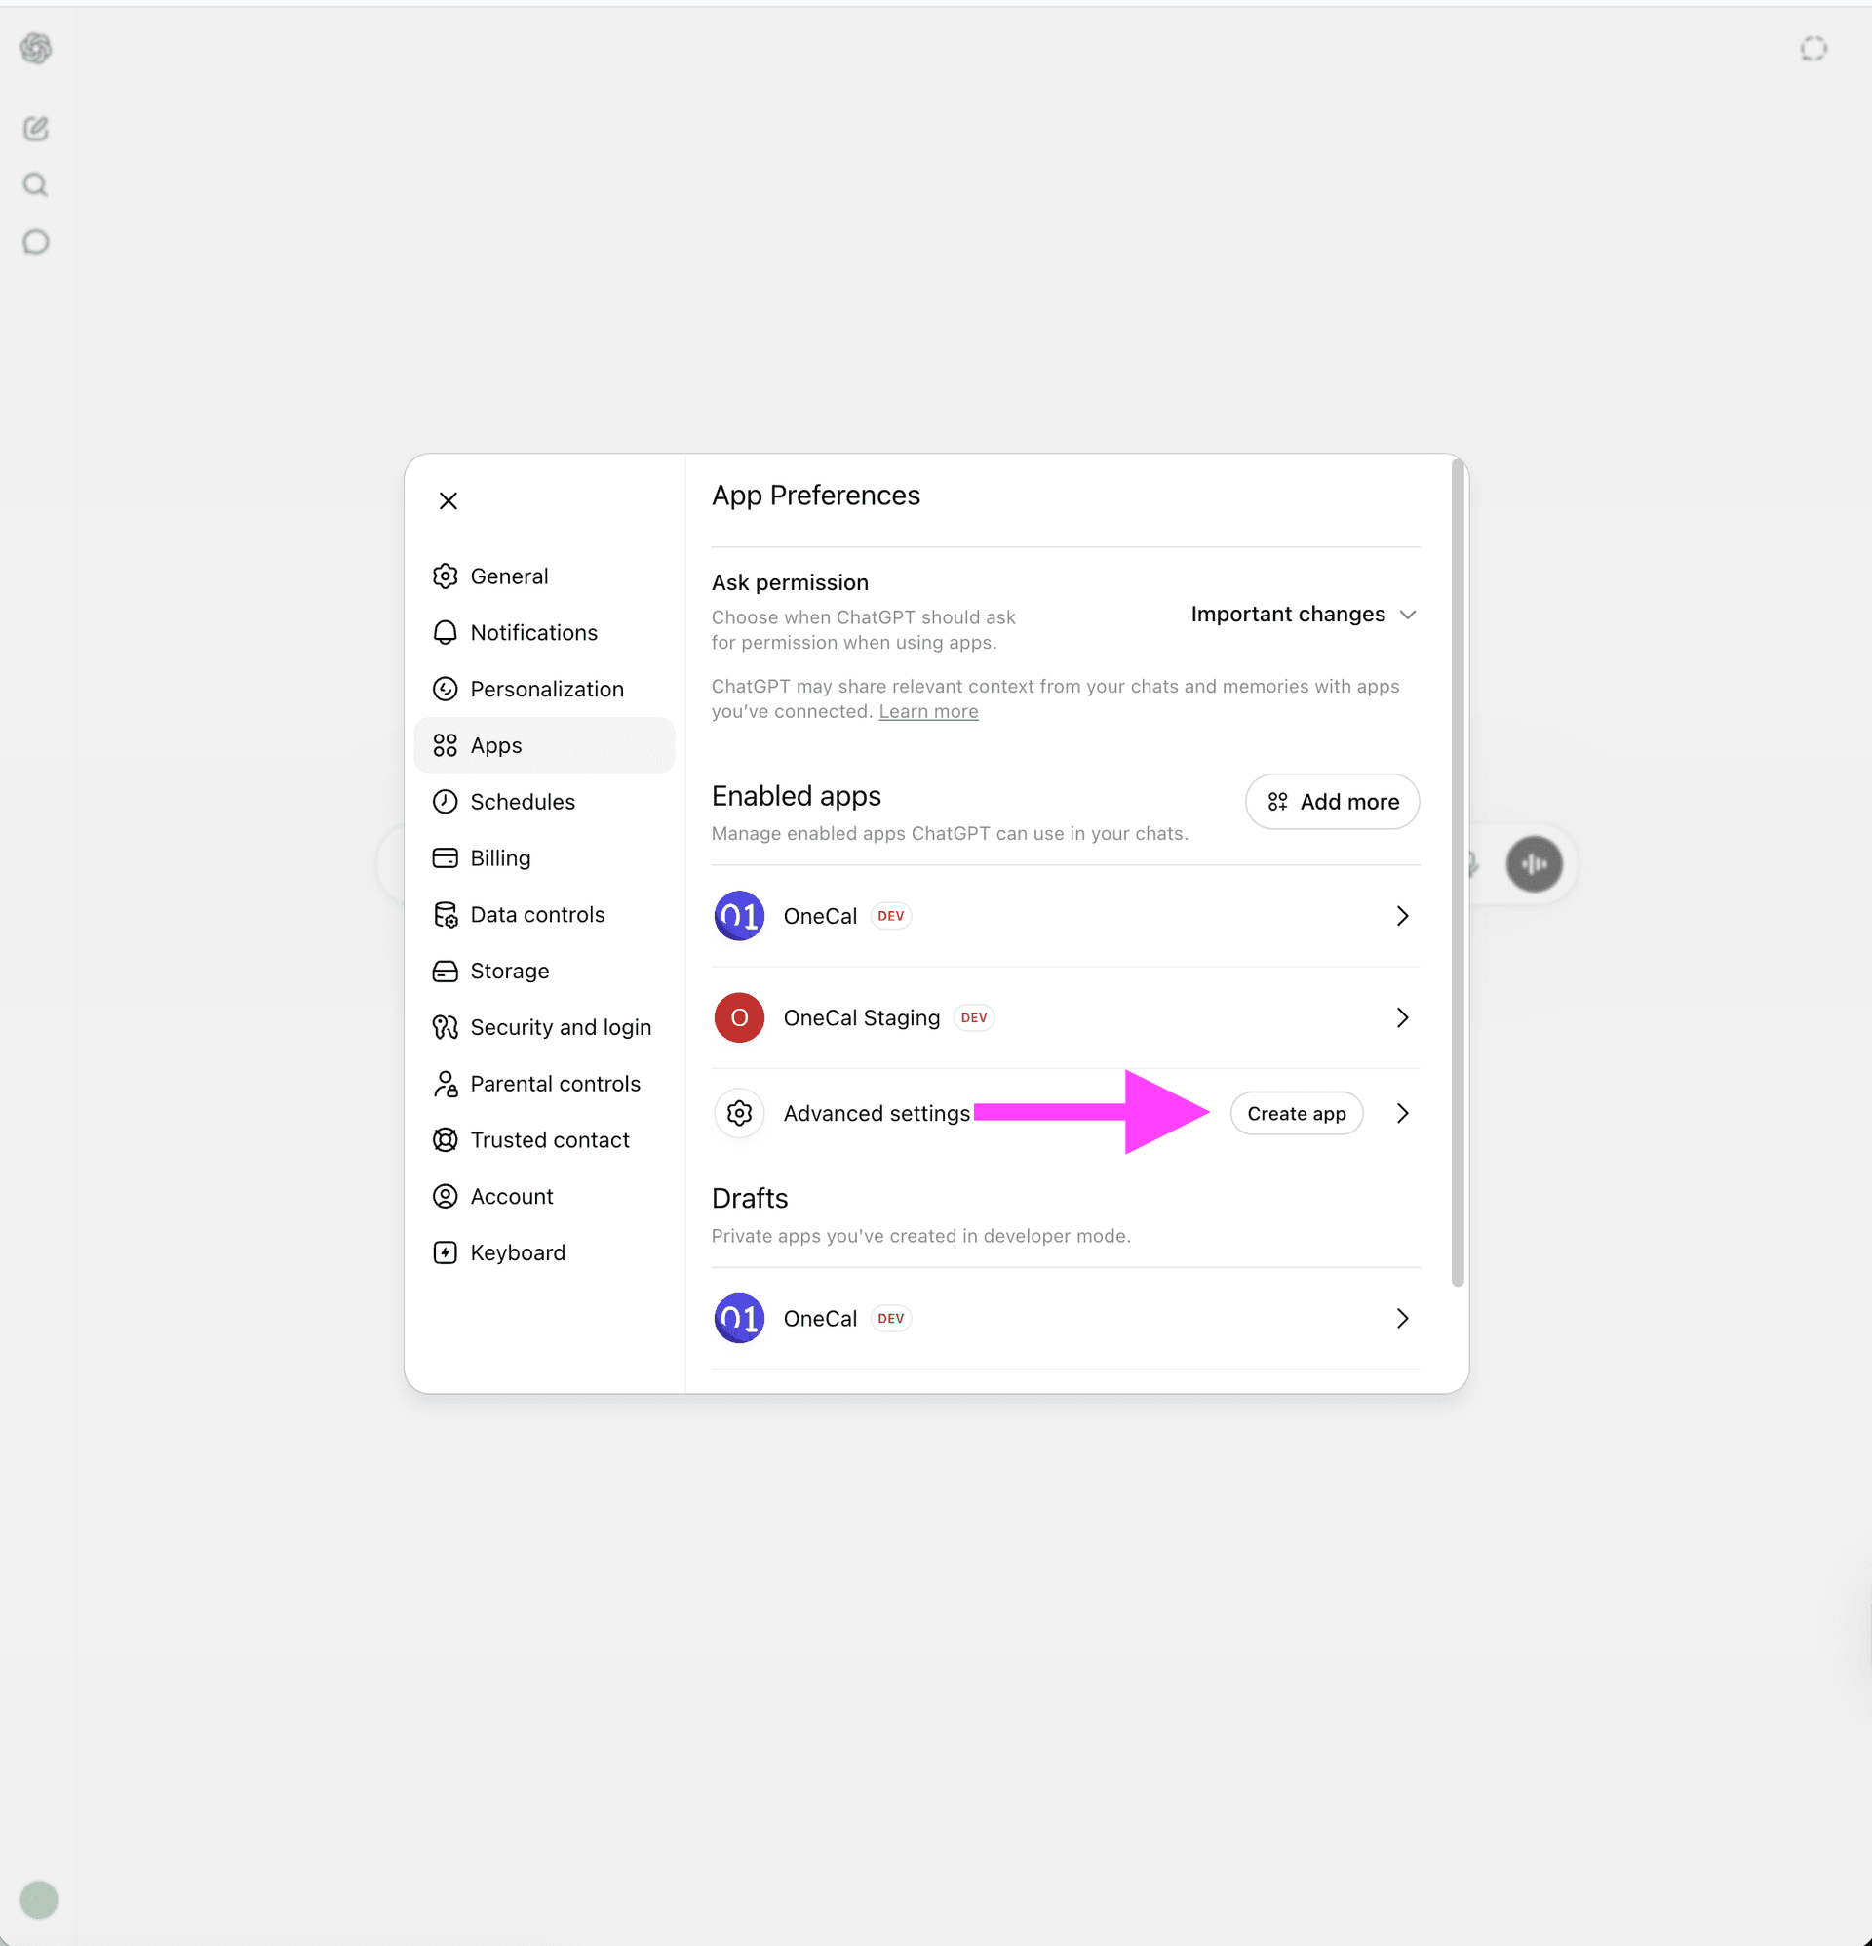Click the Parental controls person icon
Viewport: 1872px width, 1946px height.
click(446, 1085)
